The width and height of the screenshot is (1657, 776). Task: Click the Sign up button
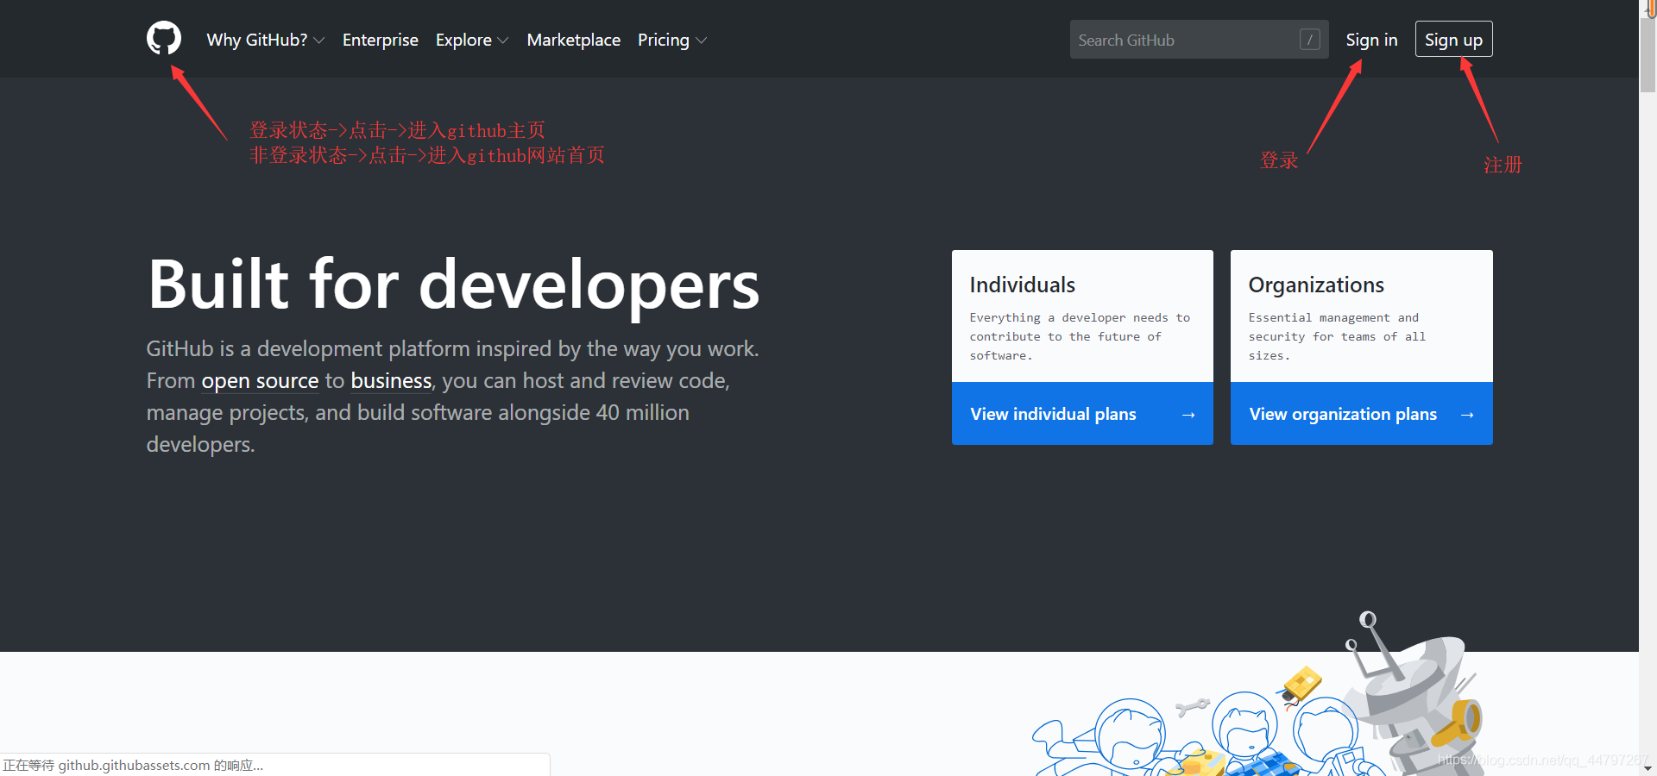click(1454, 40)
